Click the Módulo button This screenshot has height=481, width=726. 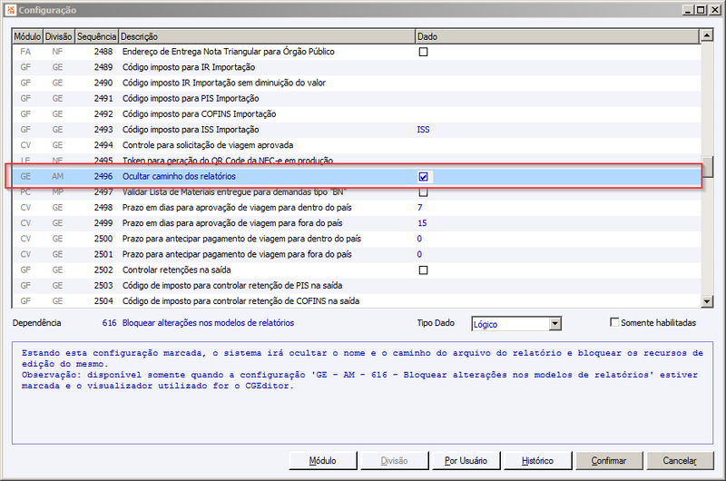pyautogui.click(x=323, y=461)
